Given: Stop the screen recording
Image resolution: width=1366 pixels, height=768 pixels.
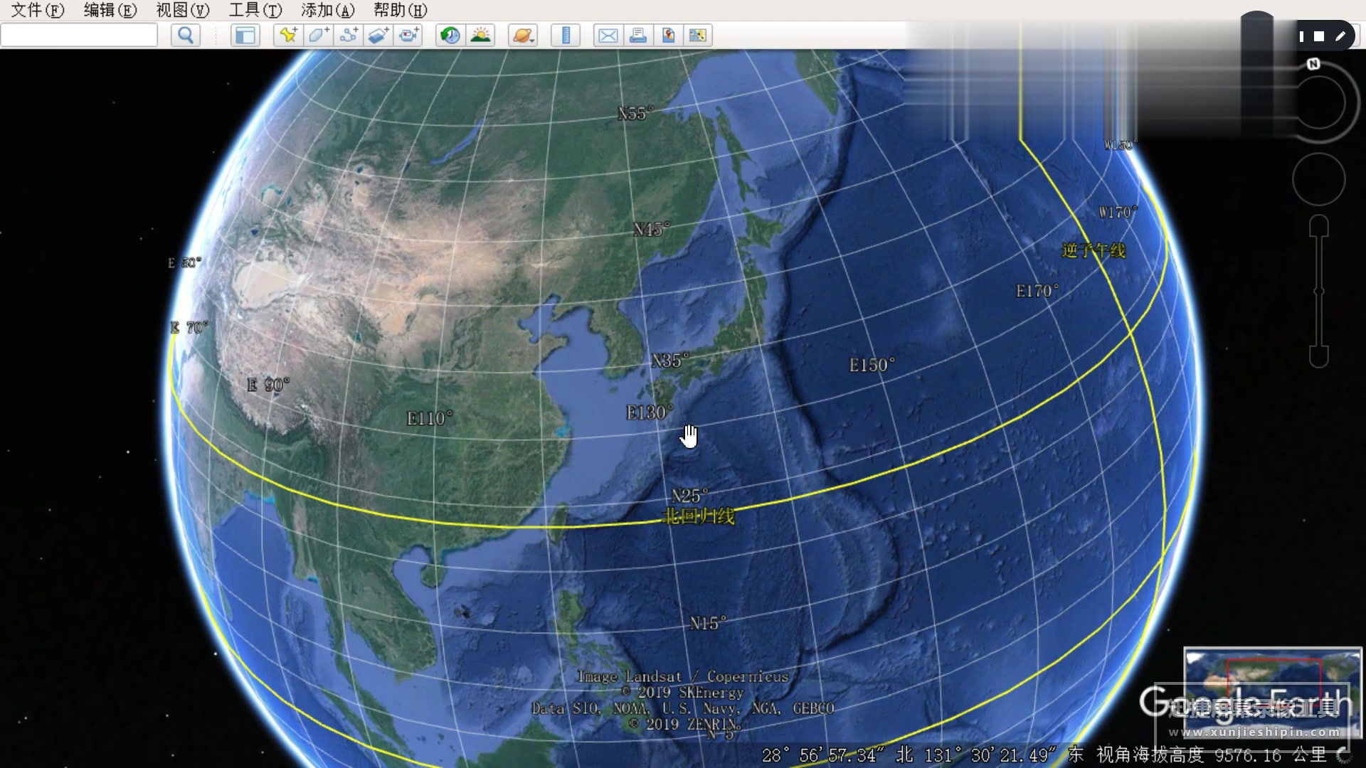Looking at the screenshot, I should point(1319,36).
